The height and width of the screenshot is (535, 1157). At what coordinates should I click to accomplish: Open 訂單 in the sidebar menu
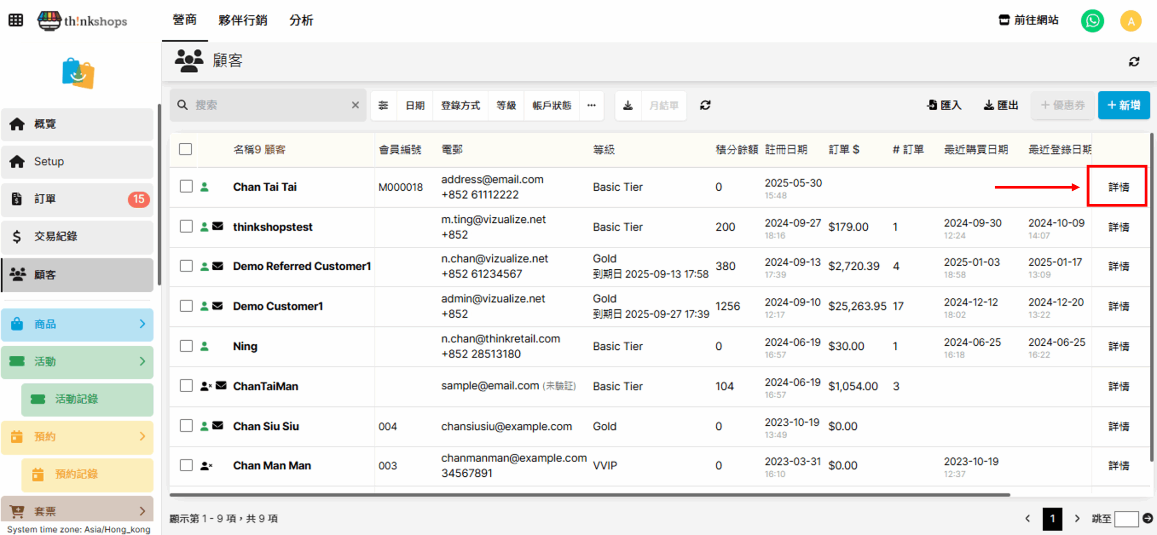[77, 199]
